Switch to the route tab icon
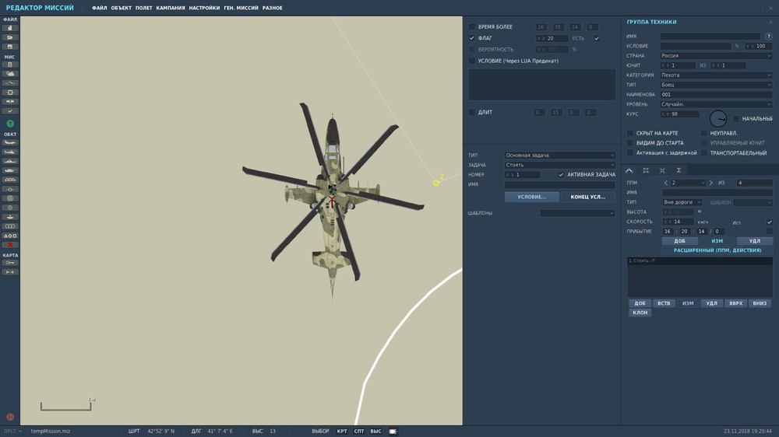This screenshot has height=437, width=779. (x=629, y=170)
